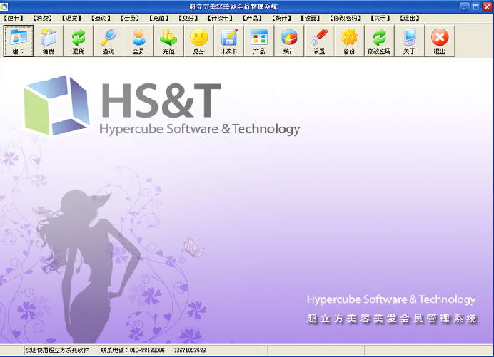The width and height of the screenshot is (494, 357).
Task: Open the 【会员】 item in menu bar
Action: 129,17
